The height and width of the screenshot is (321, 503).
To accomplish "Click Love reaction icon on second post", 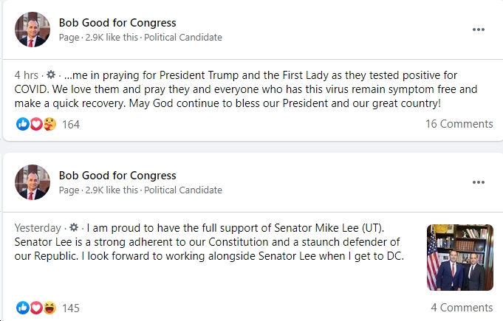I will point(36,308).
